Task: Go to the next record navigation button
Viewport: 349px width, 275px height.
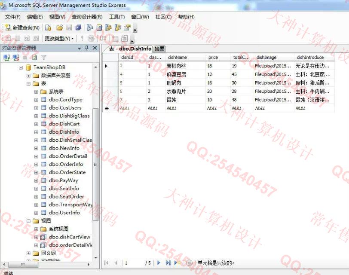Action: coord(159,263)
